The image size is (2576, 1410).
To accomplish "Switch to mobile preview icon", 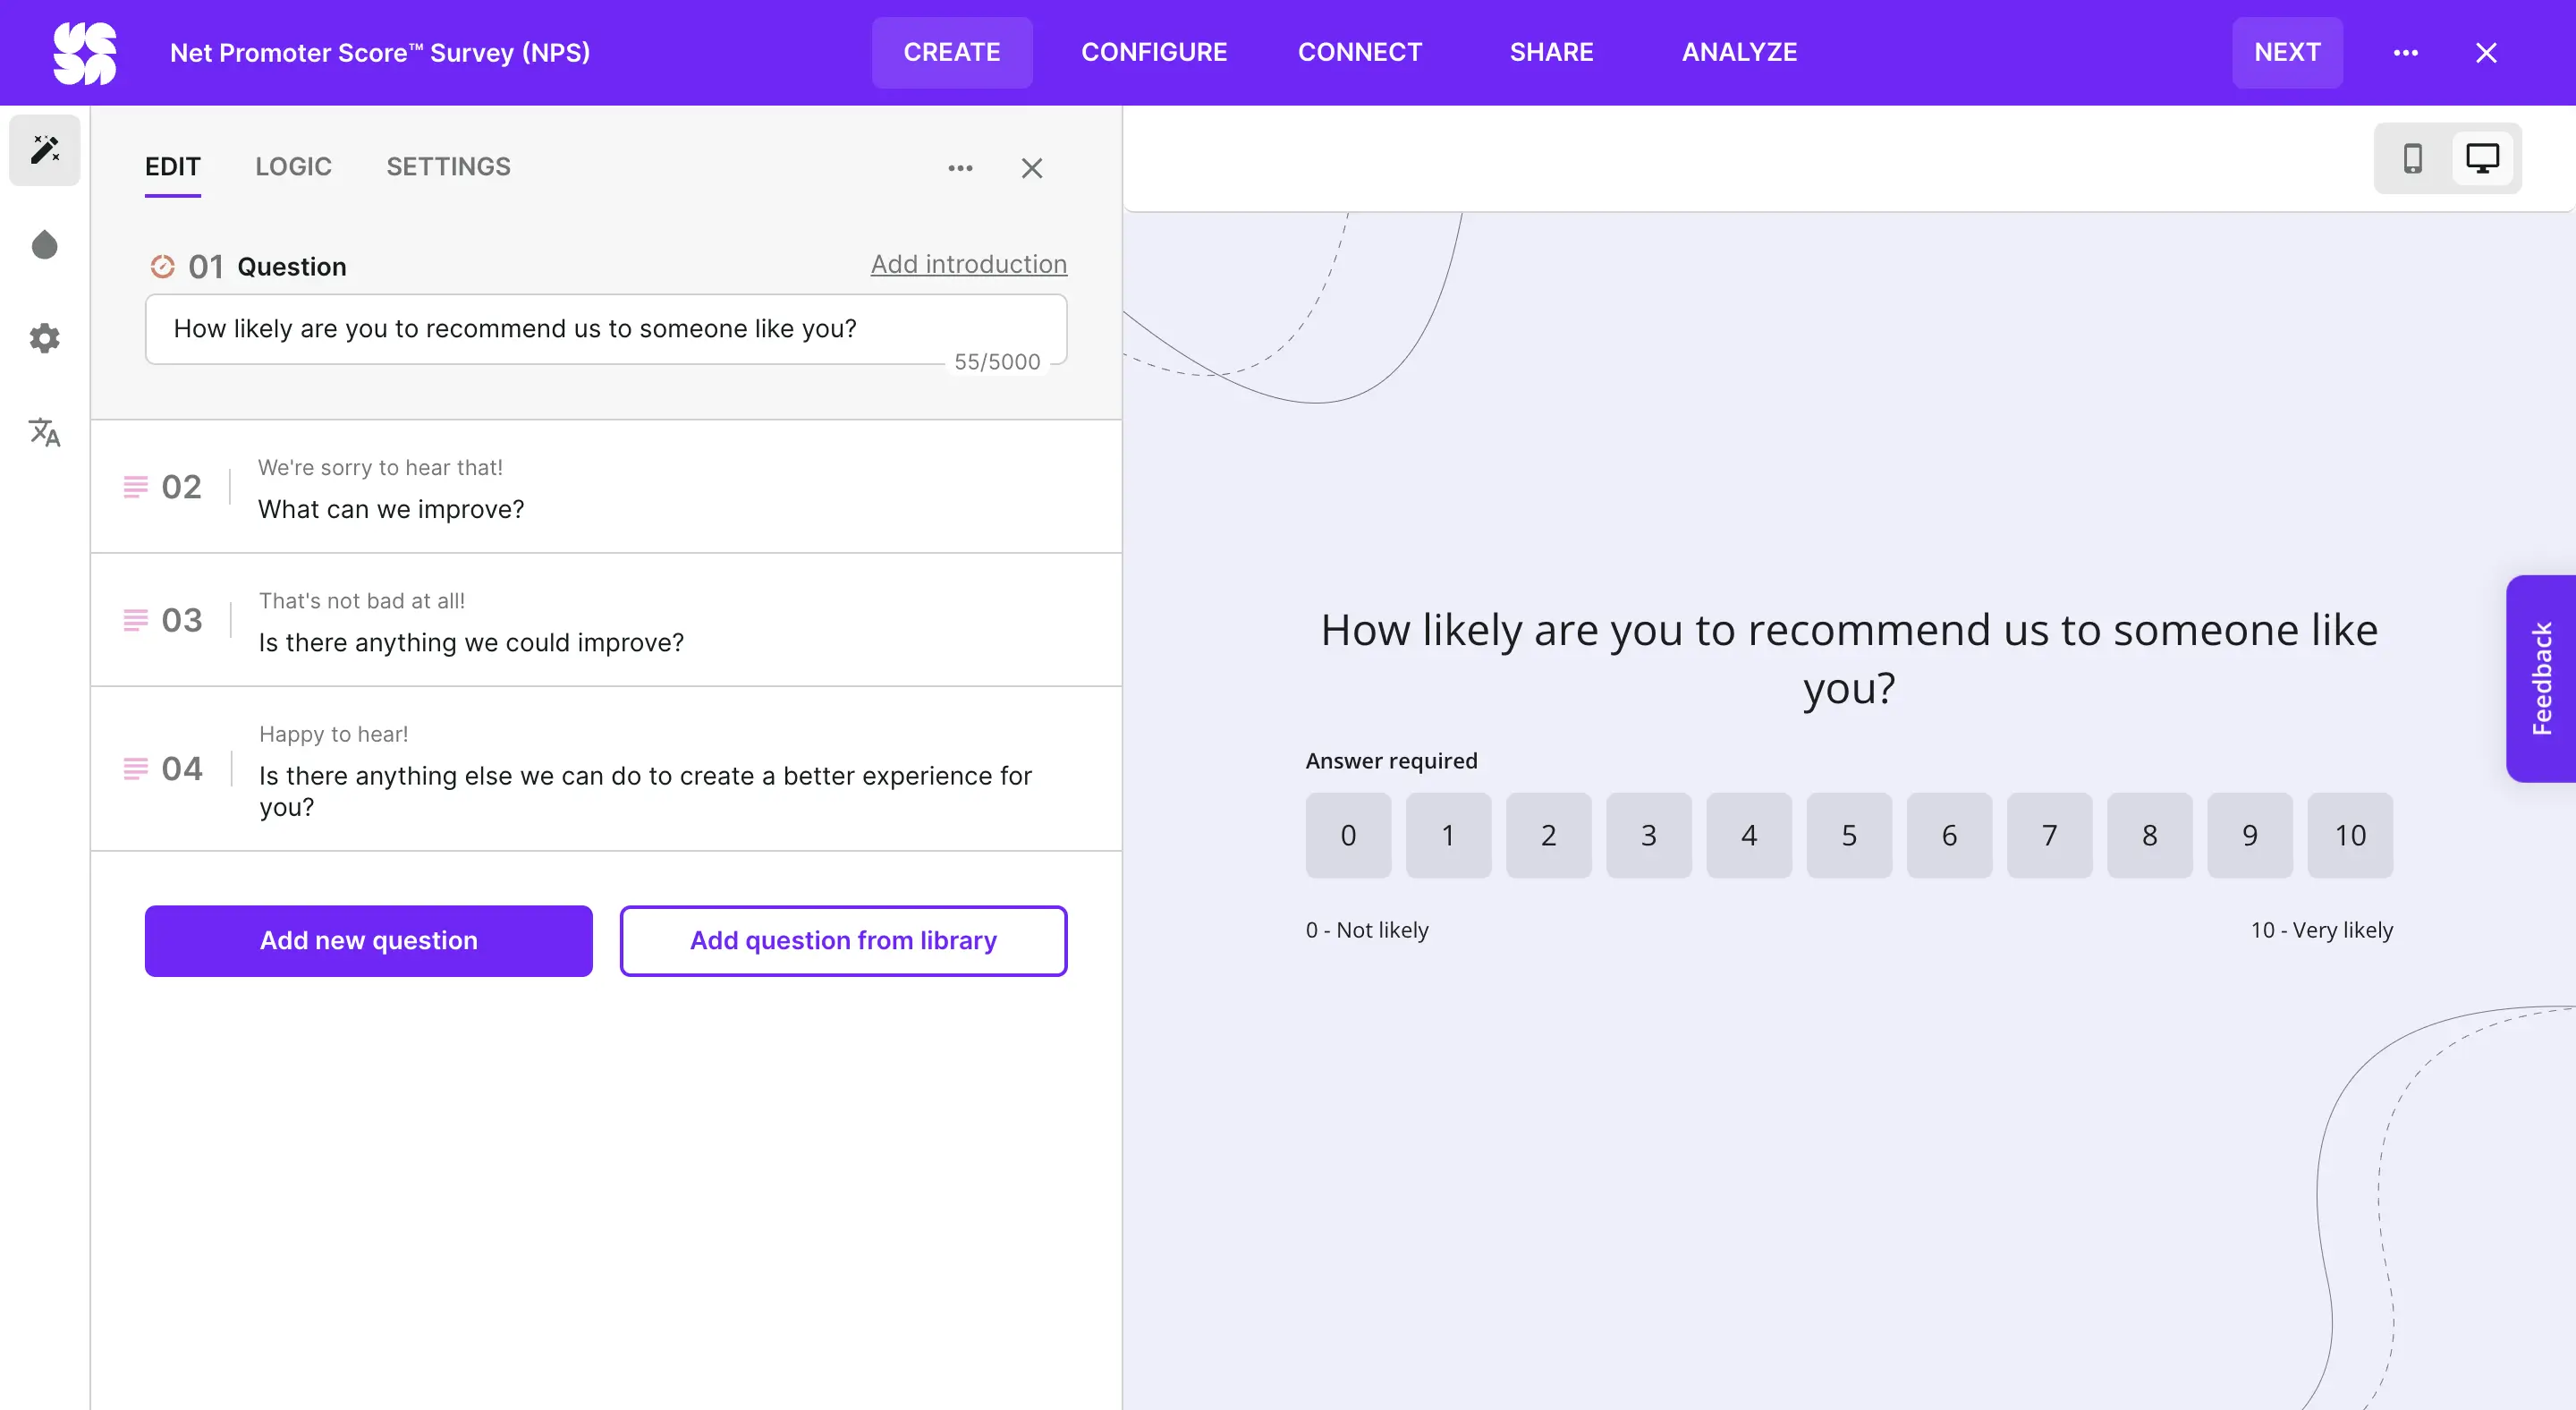I will (x=2412, y=158).
